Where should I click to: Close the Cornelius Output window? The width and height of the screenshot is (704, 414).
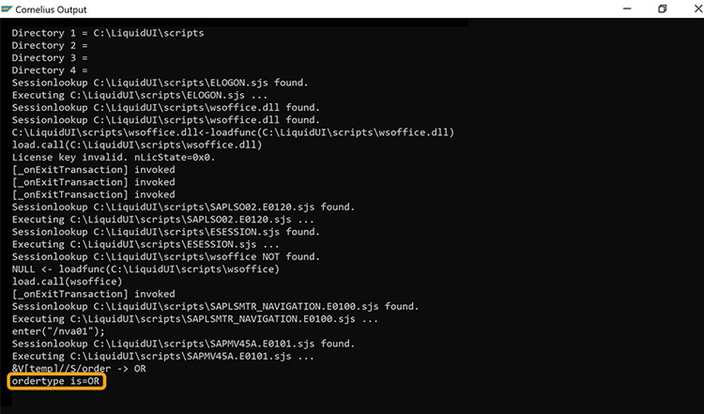pyautogui.click(x=698, y=8)
